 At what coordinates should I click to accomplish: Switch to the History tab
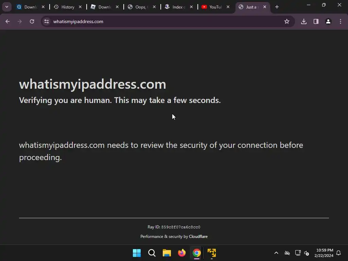click(68, 7)
